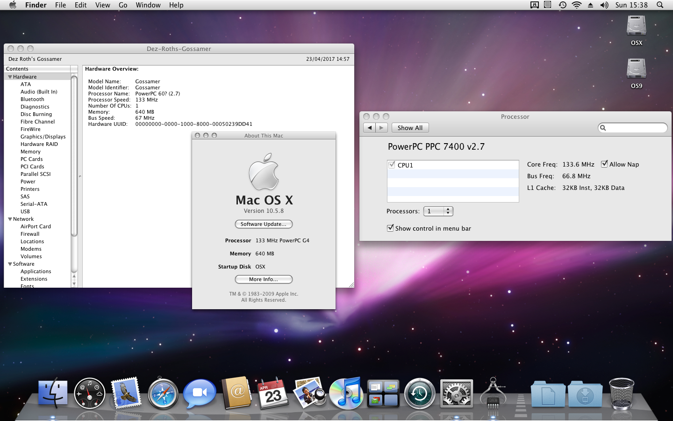The height and width of the screenshot is (421, 673).
Task: Click the Spotlight magnifier in menu bar
Action: point(660,5)
